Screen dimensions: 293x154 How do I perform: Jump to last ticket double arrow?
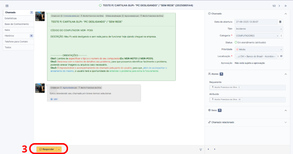(x=286, y=6)
